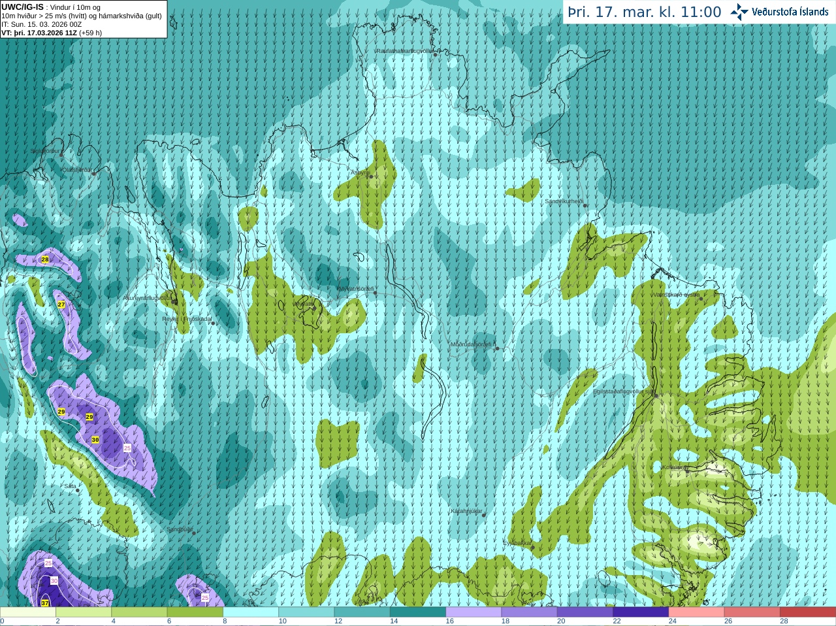
Task: Click the UWC/IG-IS model title
Action: pos(22,7)
